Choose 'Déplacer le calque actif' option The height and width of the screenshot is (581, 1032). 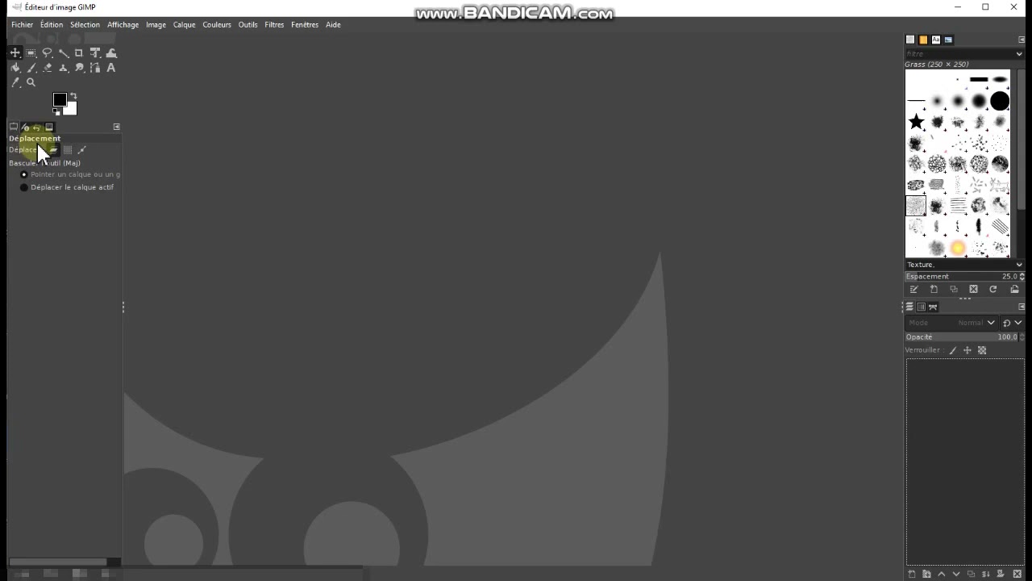(67, 187)
